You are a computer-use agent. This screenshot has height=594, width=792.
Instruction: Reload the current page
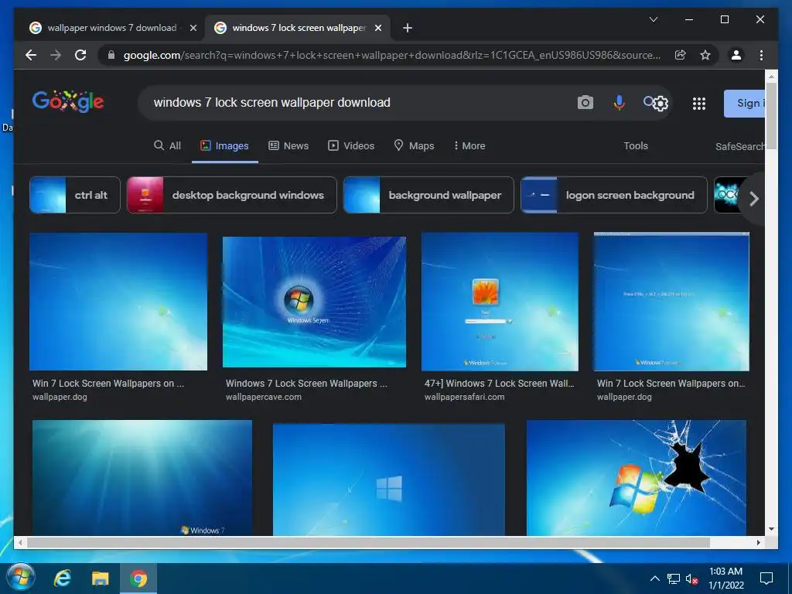click(x=80, y=55)
